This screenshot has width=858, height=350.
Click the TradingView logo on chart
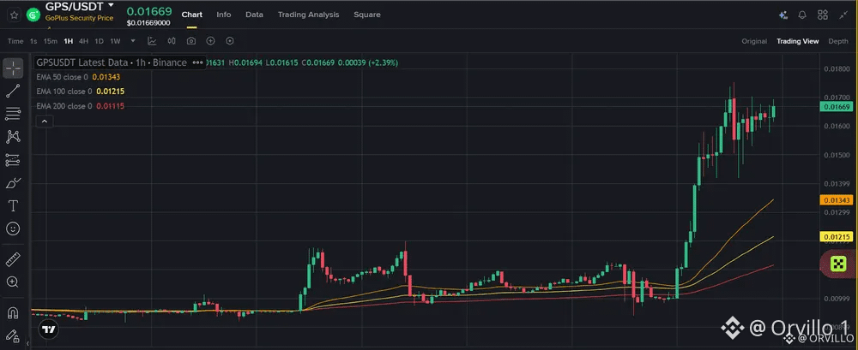(x=49, y=329)
